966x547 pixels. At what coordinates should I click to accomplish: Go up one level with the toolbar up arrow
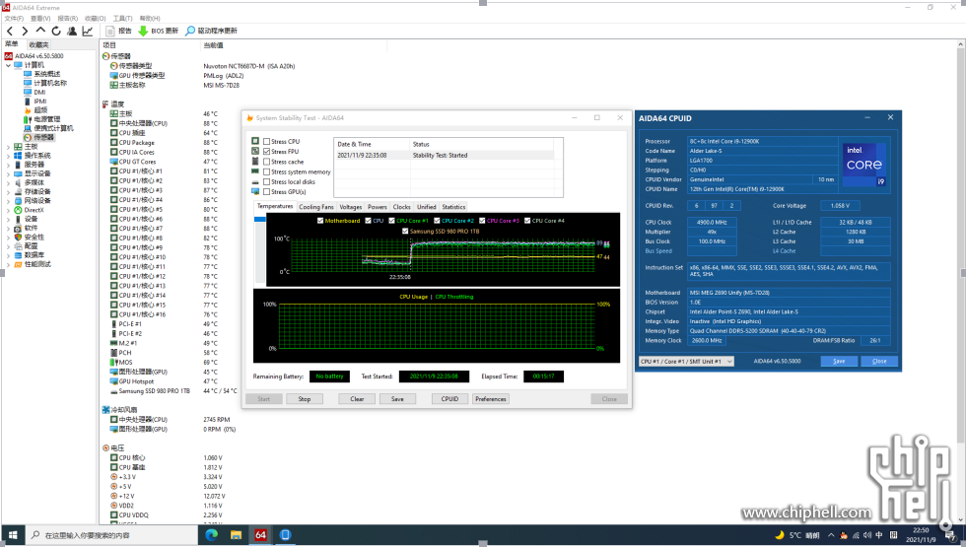(40, 31)
